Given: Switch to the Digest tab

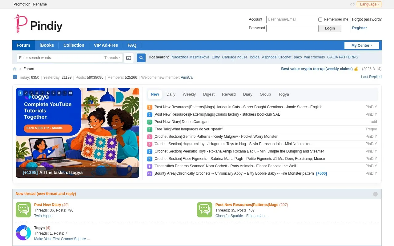Looking at the screenshot, I should (209, 94).
